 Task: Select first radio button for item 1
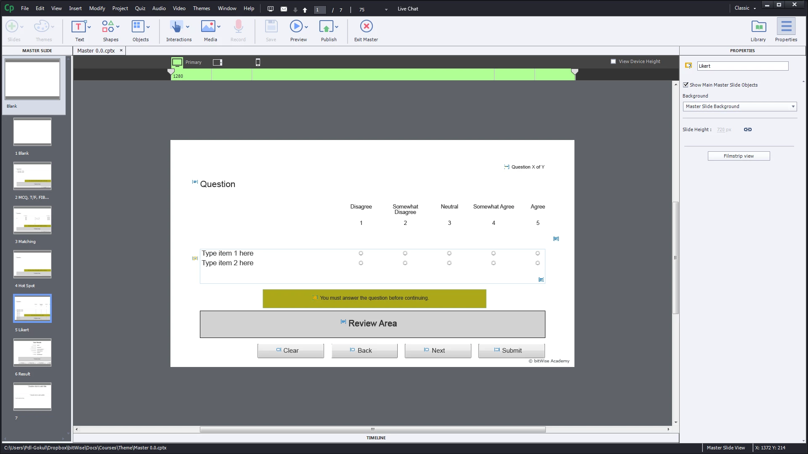pos(361,253)
